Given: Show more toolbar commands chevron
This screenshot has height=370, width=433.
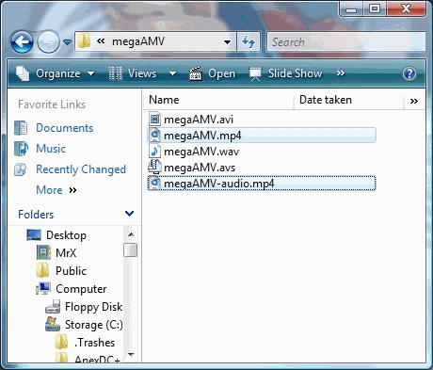Looking at the screenshot, I should 341,73.
